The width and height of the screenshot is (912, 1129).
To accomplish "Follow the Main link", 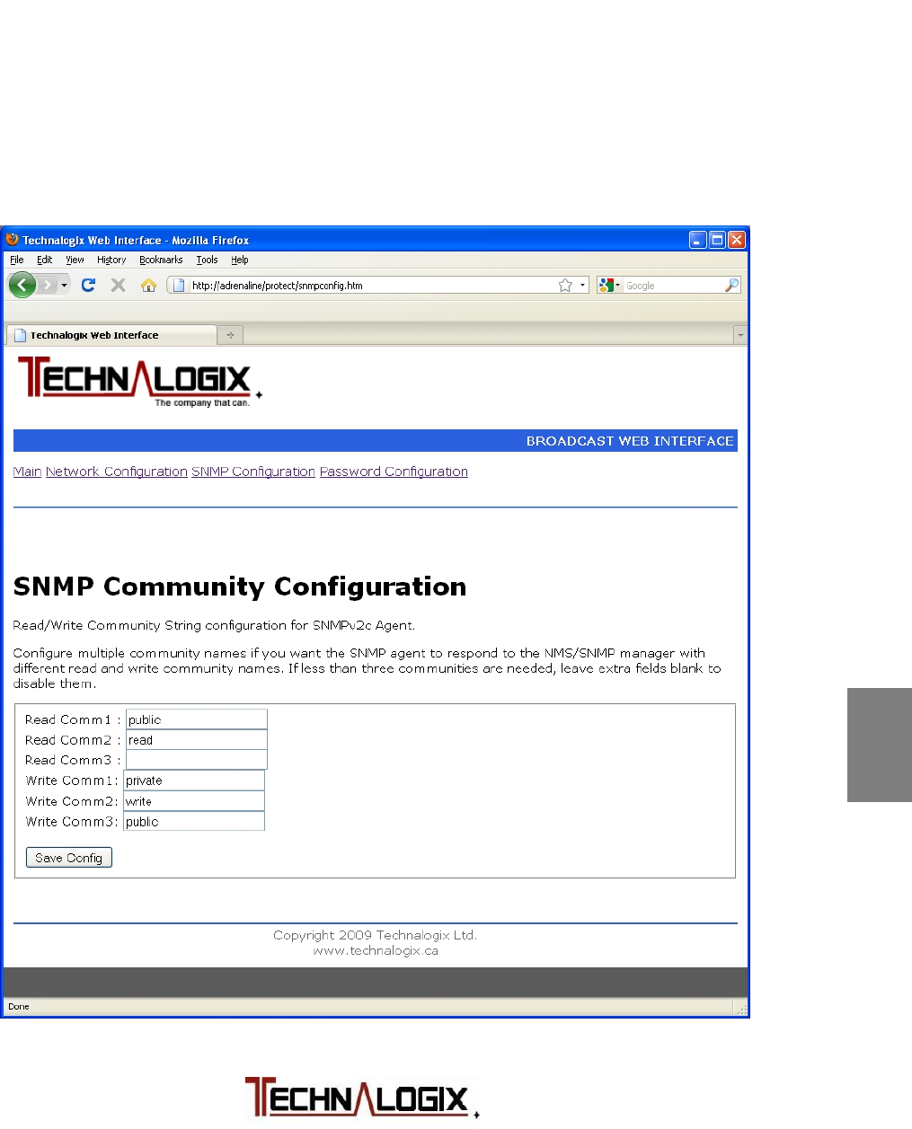I will click(27, 472).
